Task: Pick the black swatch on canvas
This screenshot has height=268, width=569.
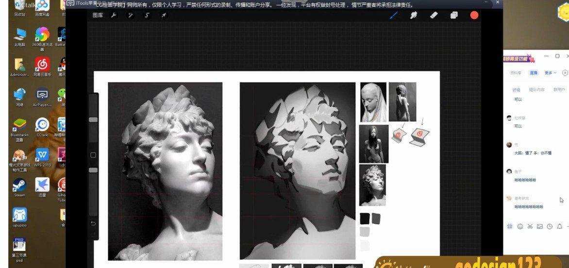Action: 364,218
